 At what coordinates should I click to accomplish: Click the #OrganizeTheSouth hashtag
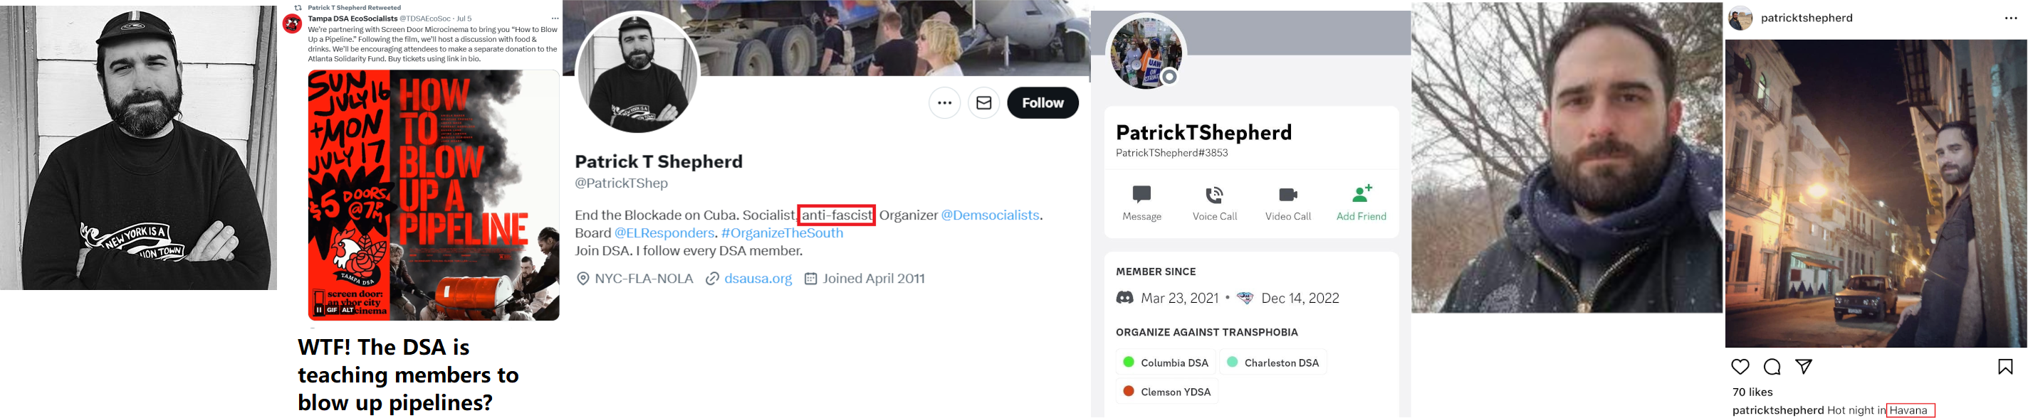tap(782, 233)
